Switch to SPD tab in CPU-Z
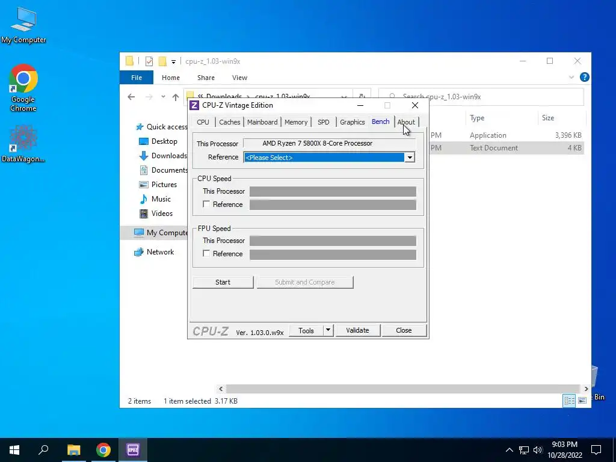Viewport: 616px width, 462px height. 323,122
